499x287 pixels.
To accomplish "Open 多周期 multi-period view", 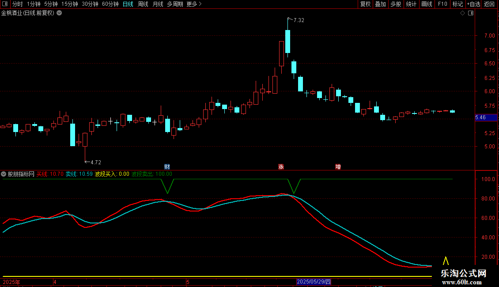I will [175, 4].
